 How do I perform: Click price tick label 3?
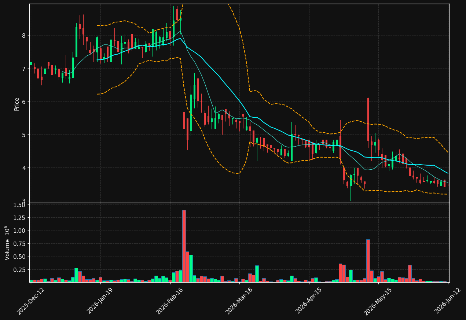click(x=23, y=201)
